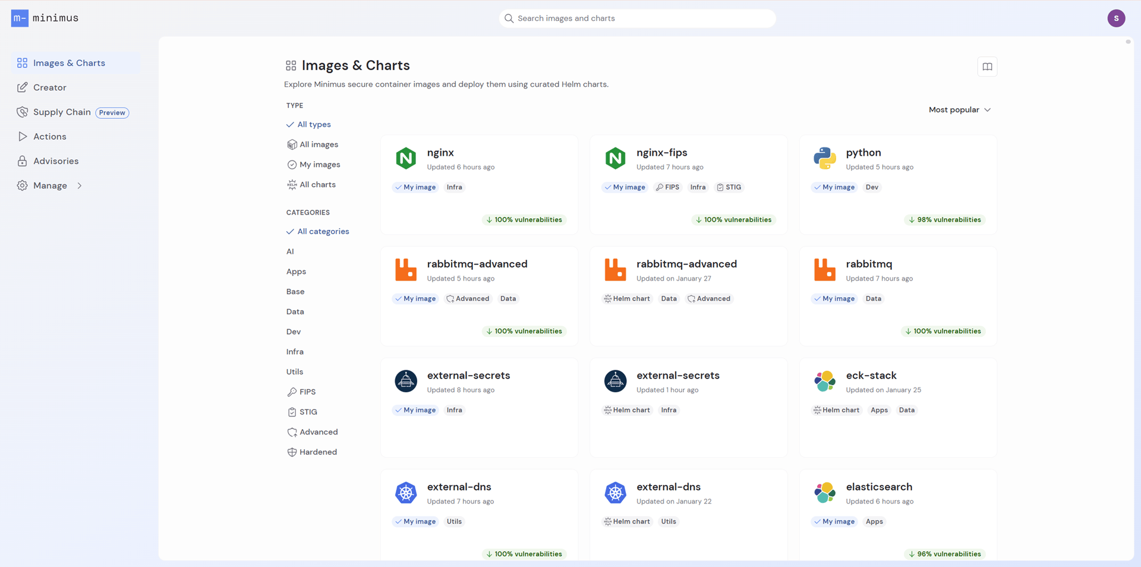Click elasticsearch's 96% vulnerabilities badge
Image resolution: width=1141 pixels, height=567 pixels.
pos(945,554)
